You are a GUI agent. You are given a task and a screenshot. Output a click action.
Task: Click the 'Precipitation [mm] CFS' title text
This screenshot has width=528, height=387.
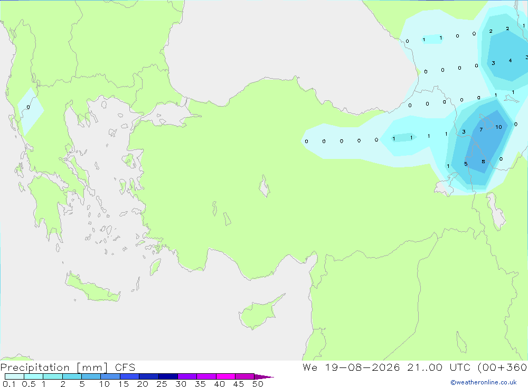coord(68,367)
